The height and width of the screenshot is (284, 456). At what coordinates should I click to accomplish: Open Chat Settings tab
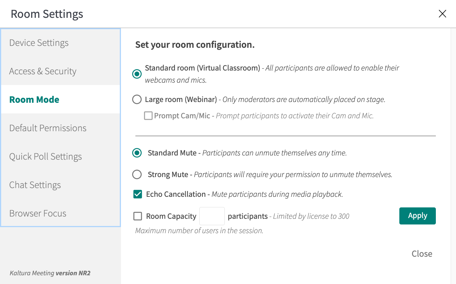tap(35, 185)
